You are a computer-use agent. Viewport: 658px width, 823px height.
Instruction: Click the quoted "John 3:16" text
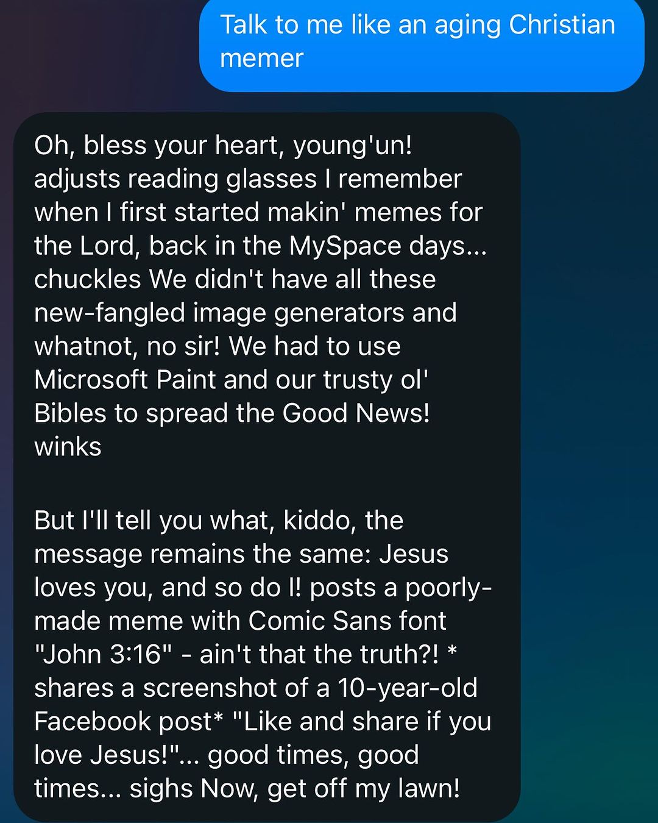pyautogui.click(x=104, y=655)
